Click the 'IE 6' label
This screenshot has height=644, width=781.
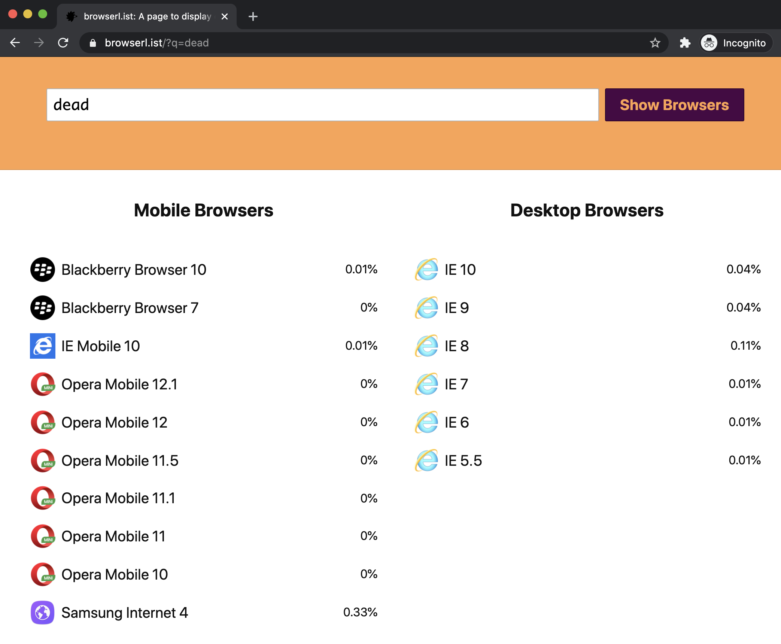pos(457,422)
